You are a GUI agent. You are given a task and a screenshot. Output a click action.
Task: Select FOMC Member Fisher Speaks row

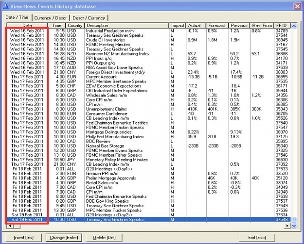pyautogui.click(x=148, y=155)
